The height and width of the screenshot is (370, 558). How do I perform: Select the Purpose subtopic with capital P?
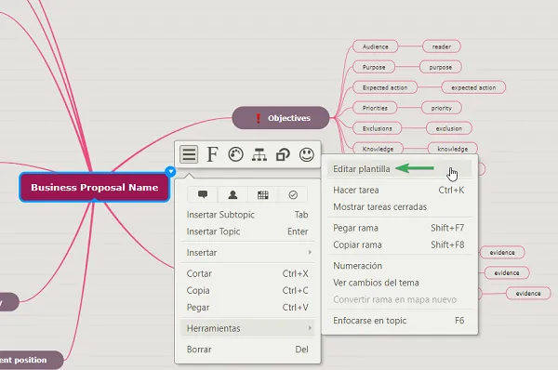(374, 67)
